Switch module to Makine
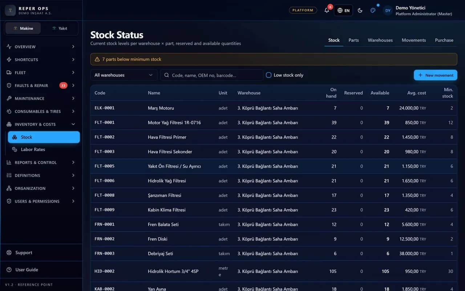The image size is (465, 291). click(23, 28)
